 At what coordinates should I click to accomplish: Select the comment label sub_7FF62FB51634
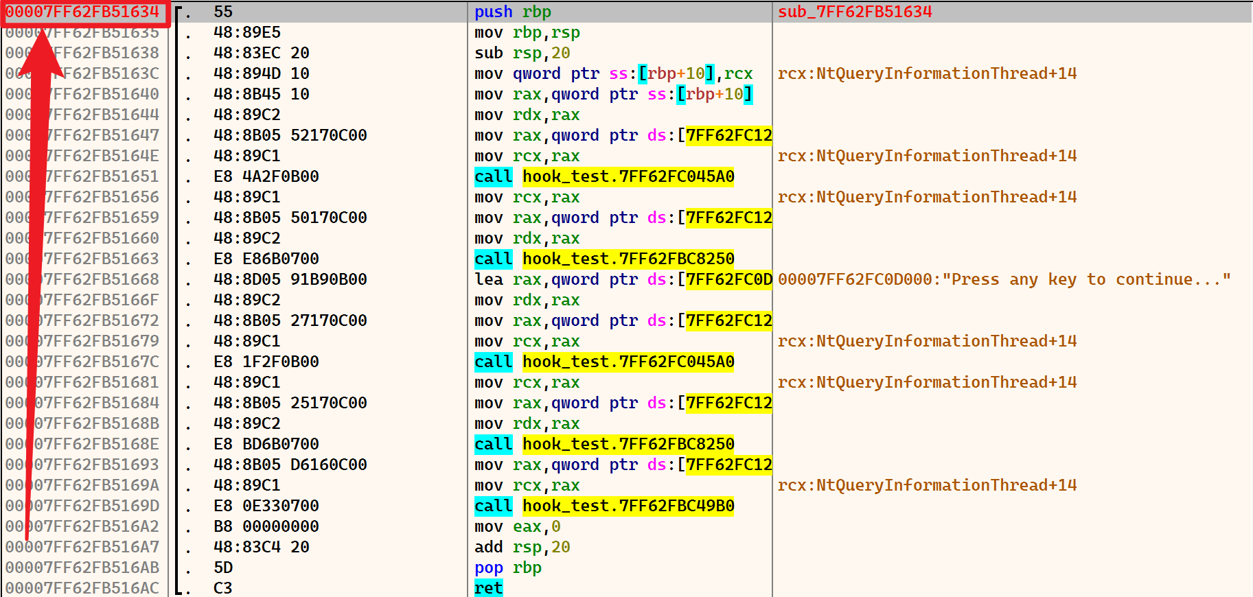tap(855, 12)
